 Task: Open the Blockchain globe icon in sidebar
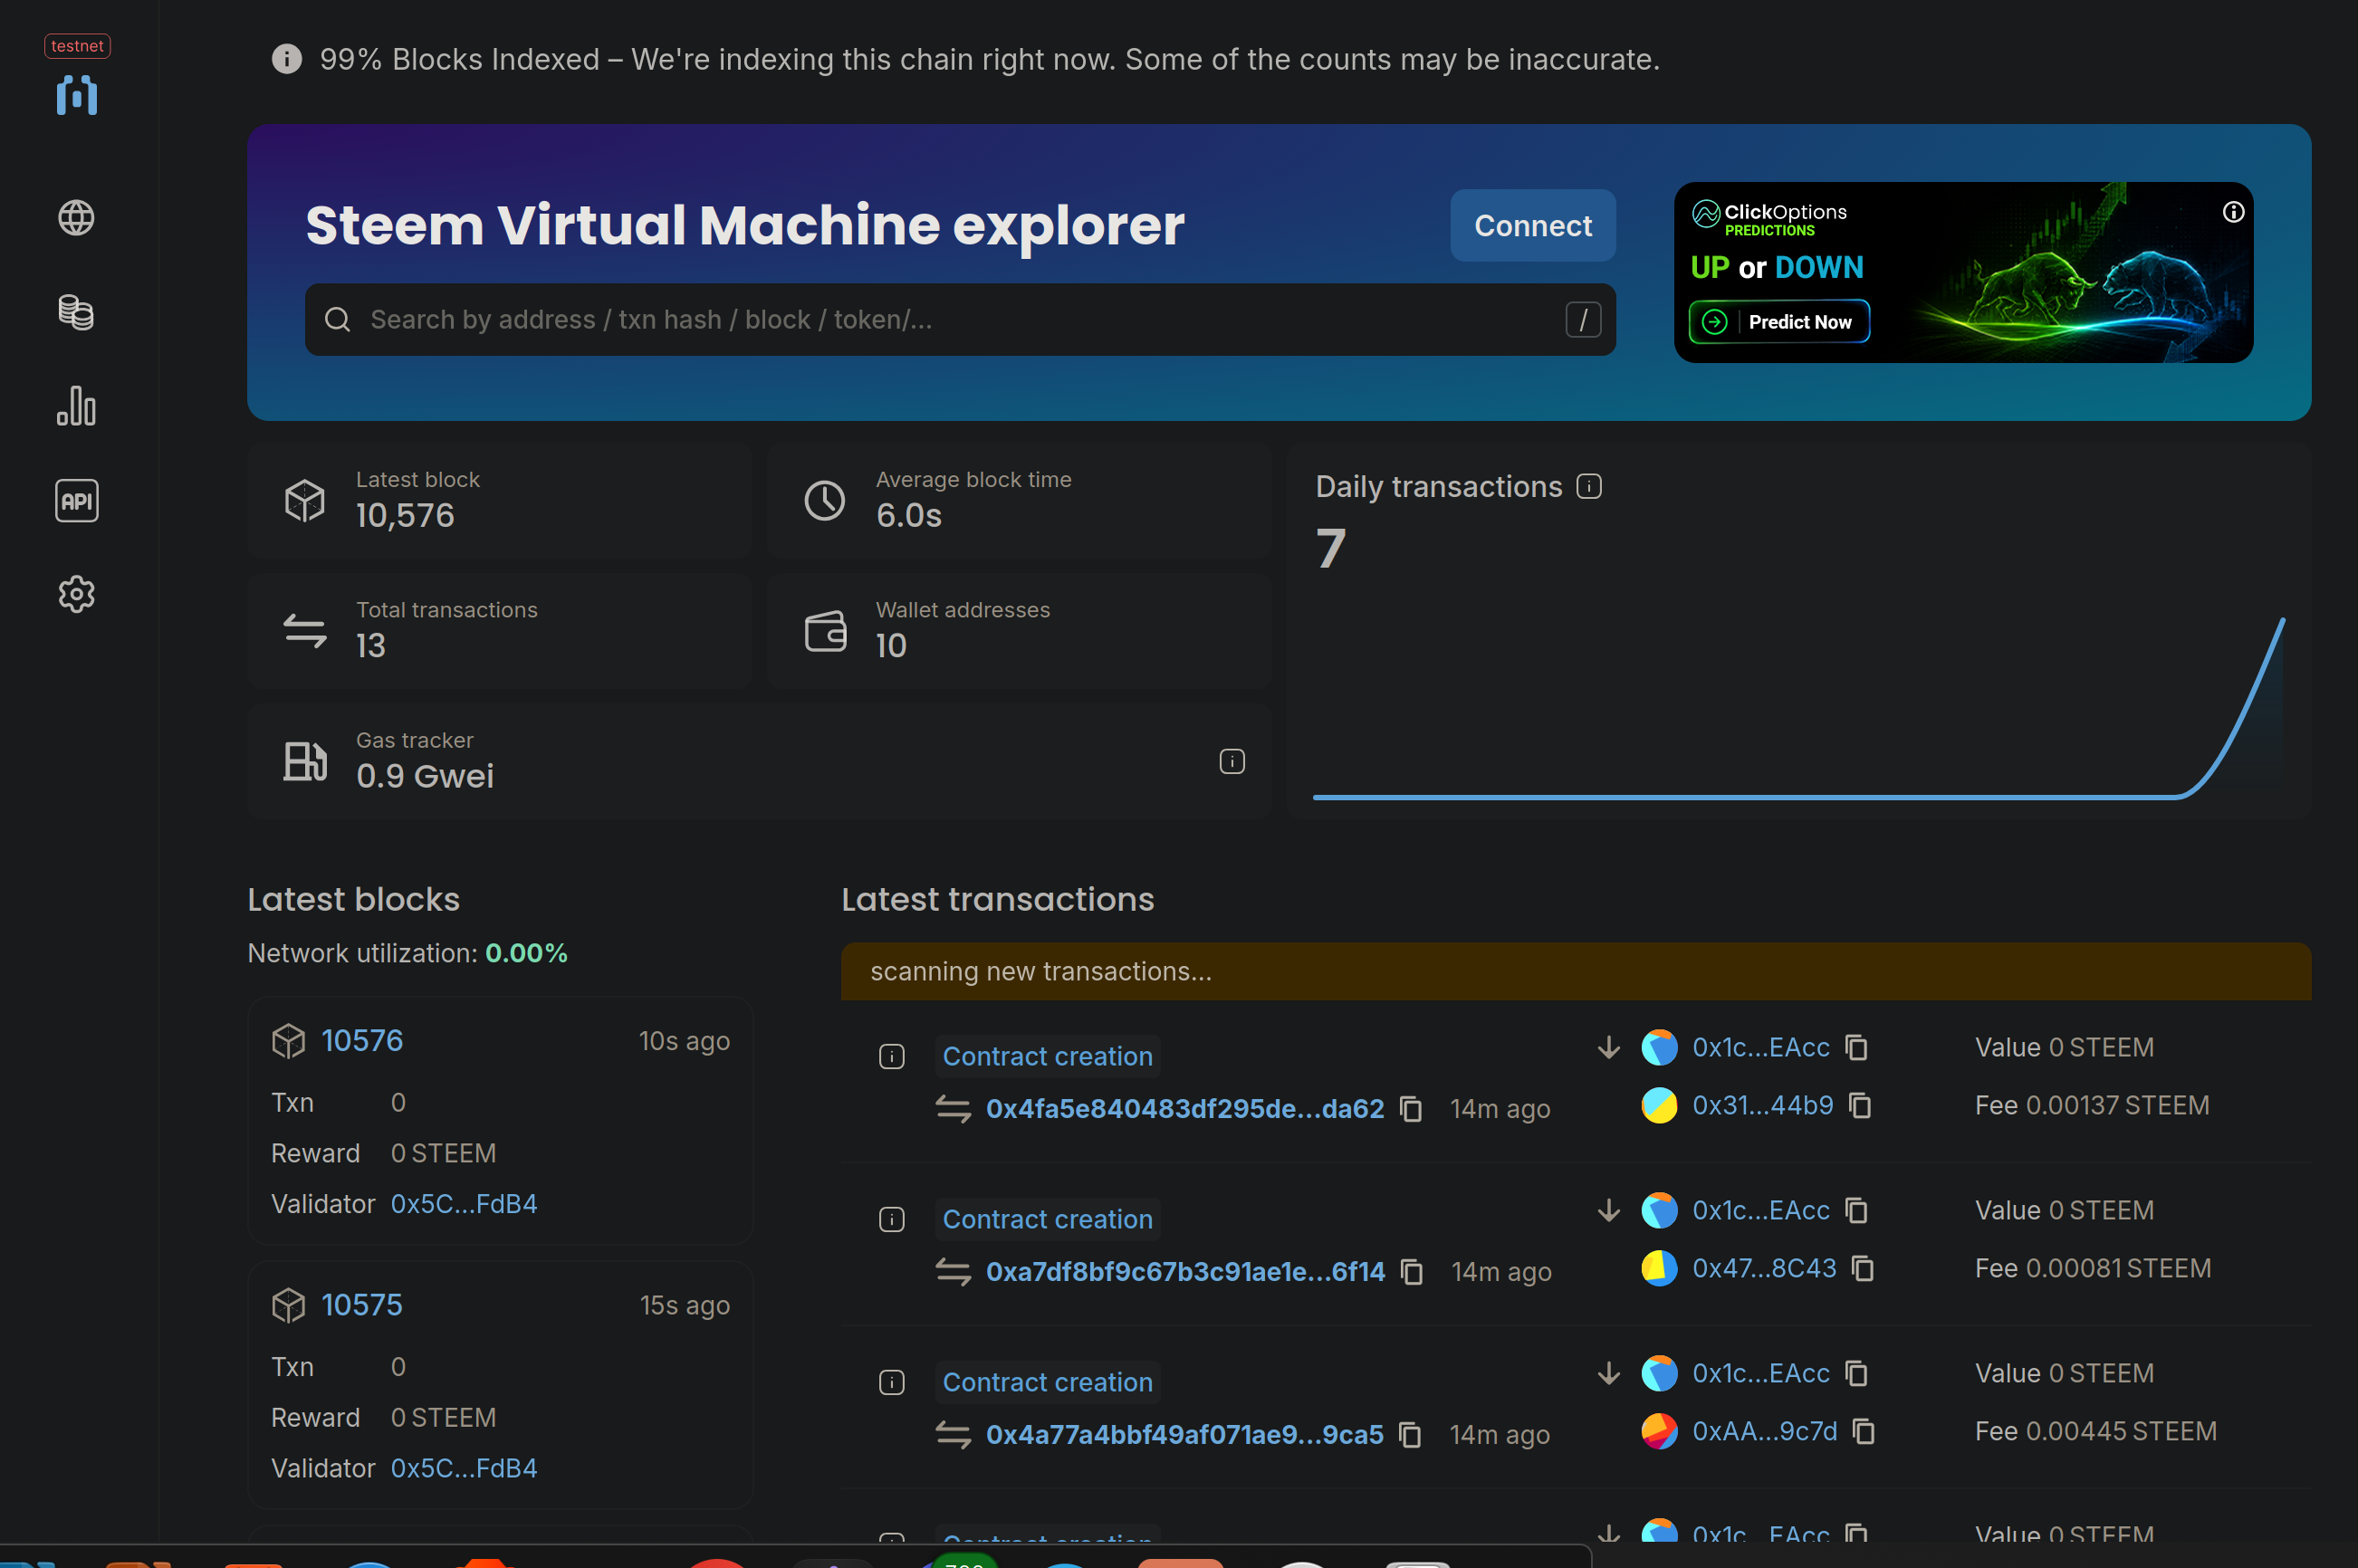point(76,217)
